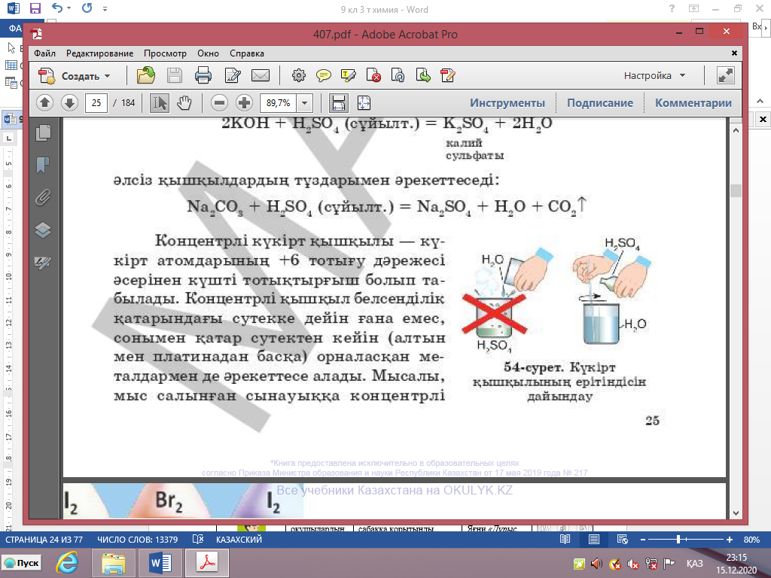Open the page thumbnails panel
This screenshot has height=578, width=771.
(43, 132)
